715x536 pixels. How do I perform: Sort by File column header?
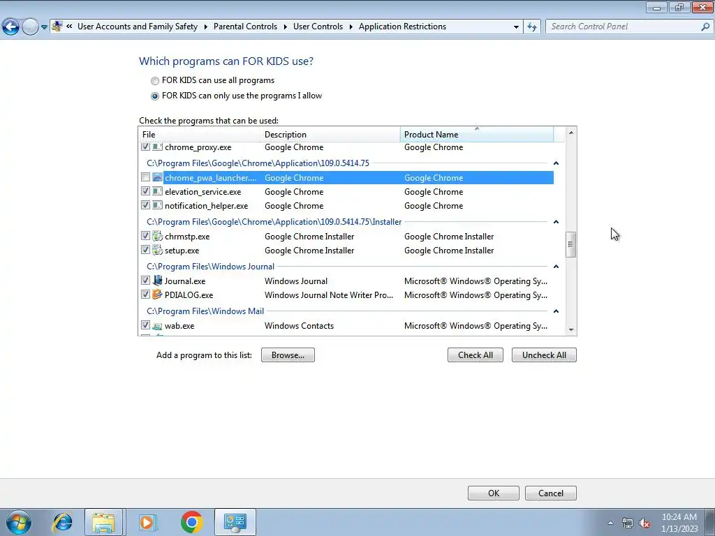[200, 135]
